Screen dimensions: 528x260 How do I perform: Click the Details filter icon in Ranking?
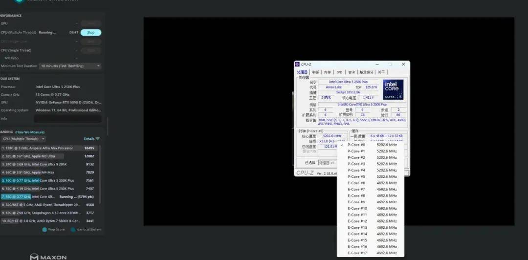[x=98, y=139]
